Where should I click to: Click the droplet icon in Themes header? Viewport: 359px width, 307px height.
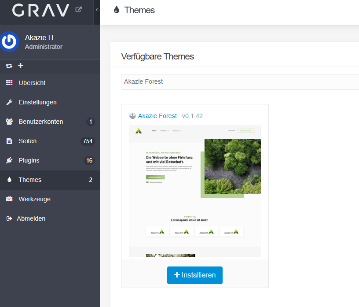tap(117, 10)
